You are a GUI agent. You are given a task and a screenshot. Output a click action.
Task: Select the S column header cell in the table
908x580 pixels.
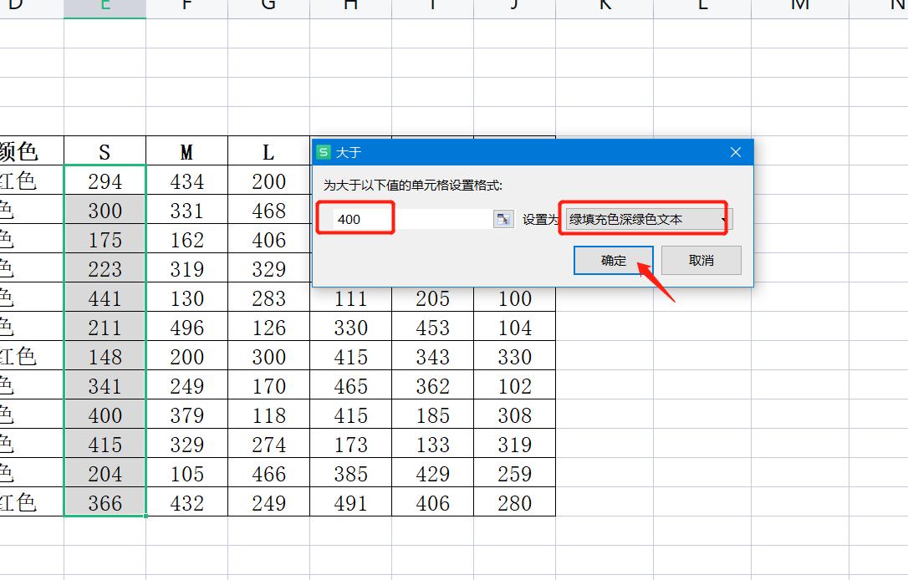pos(104,151)
